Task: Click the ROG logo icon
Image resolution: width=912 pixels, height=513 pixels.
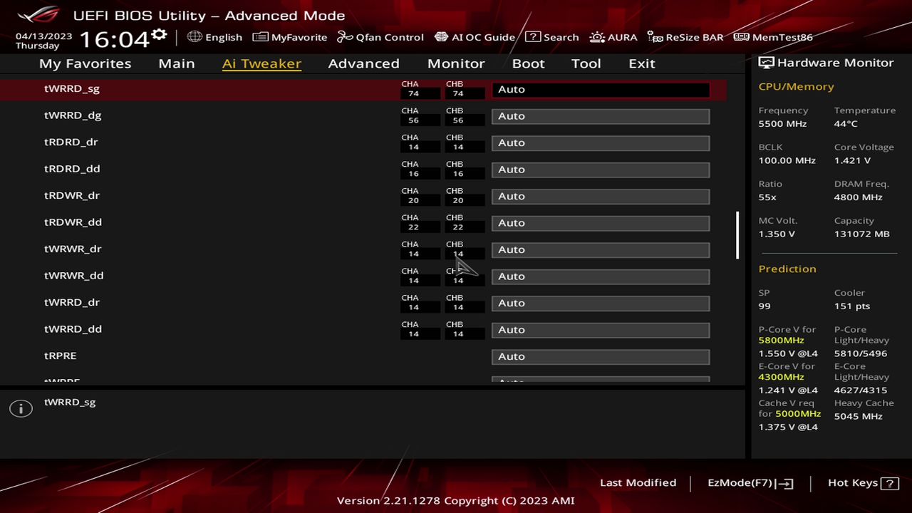Action: (x=39, y=14)
